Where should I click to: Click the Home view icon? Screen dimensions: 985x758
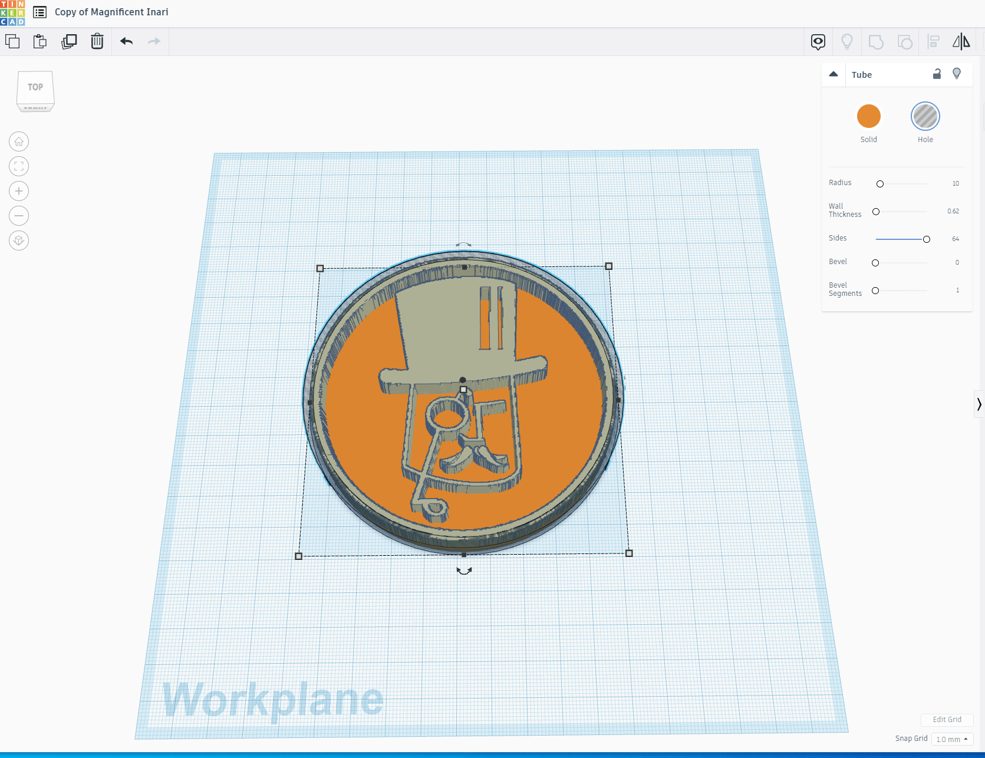click(19, 141)
